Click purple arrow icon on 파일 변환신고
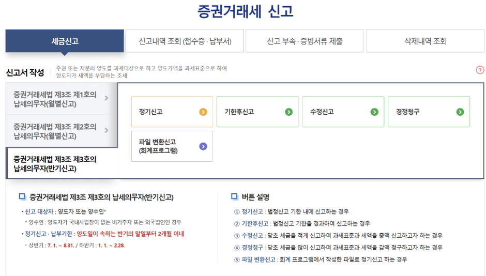486x276 pixels. click(203, 146)
